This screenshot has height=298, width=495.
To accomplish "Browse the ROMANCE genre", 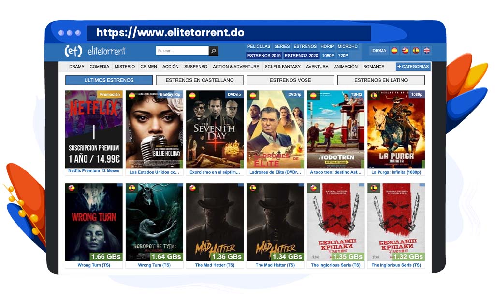I will click(374, 67).
